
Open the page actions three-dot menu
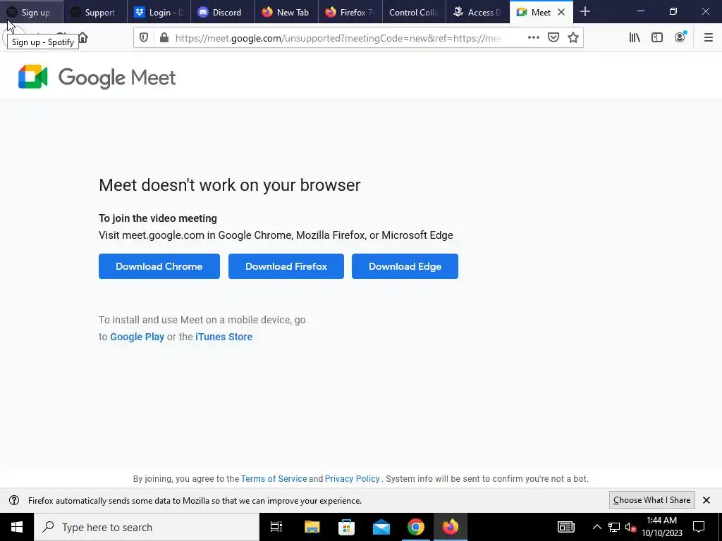[x=533, y=38]
